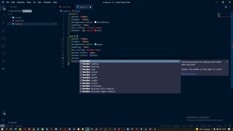This screenshot has height=131, width=233.
Task: Click the notifications bell in status bar
Action: coord(230,126)
